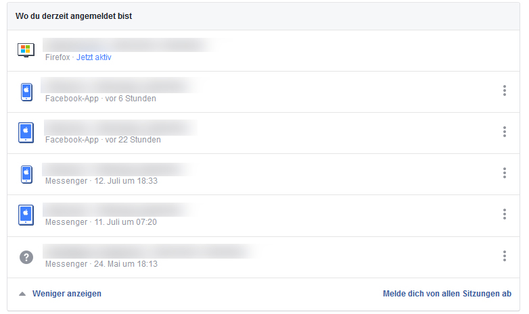Click the Messenger 24. Mai um 18:13 text

(x=101, y=263)
